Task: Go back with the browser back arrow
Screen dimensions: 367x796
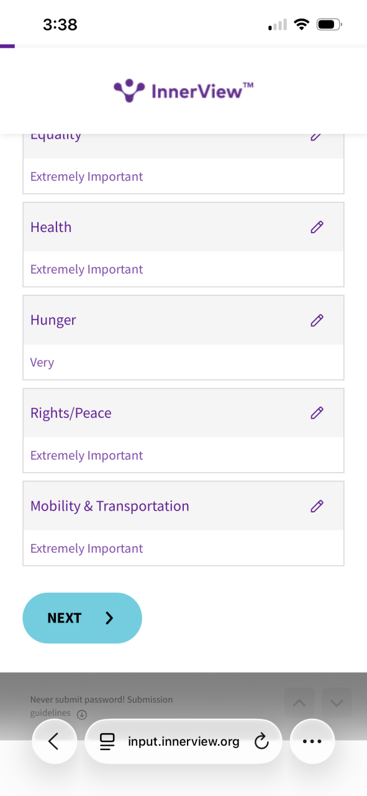Action: pyautogui.click(x=54, y=741)
